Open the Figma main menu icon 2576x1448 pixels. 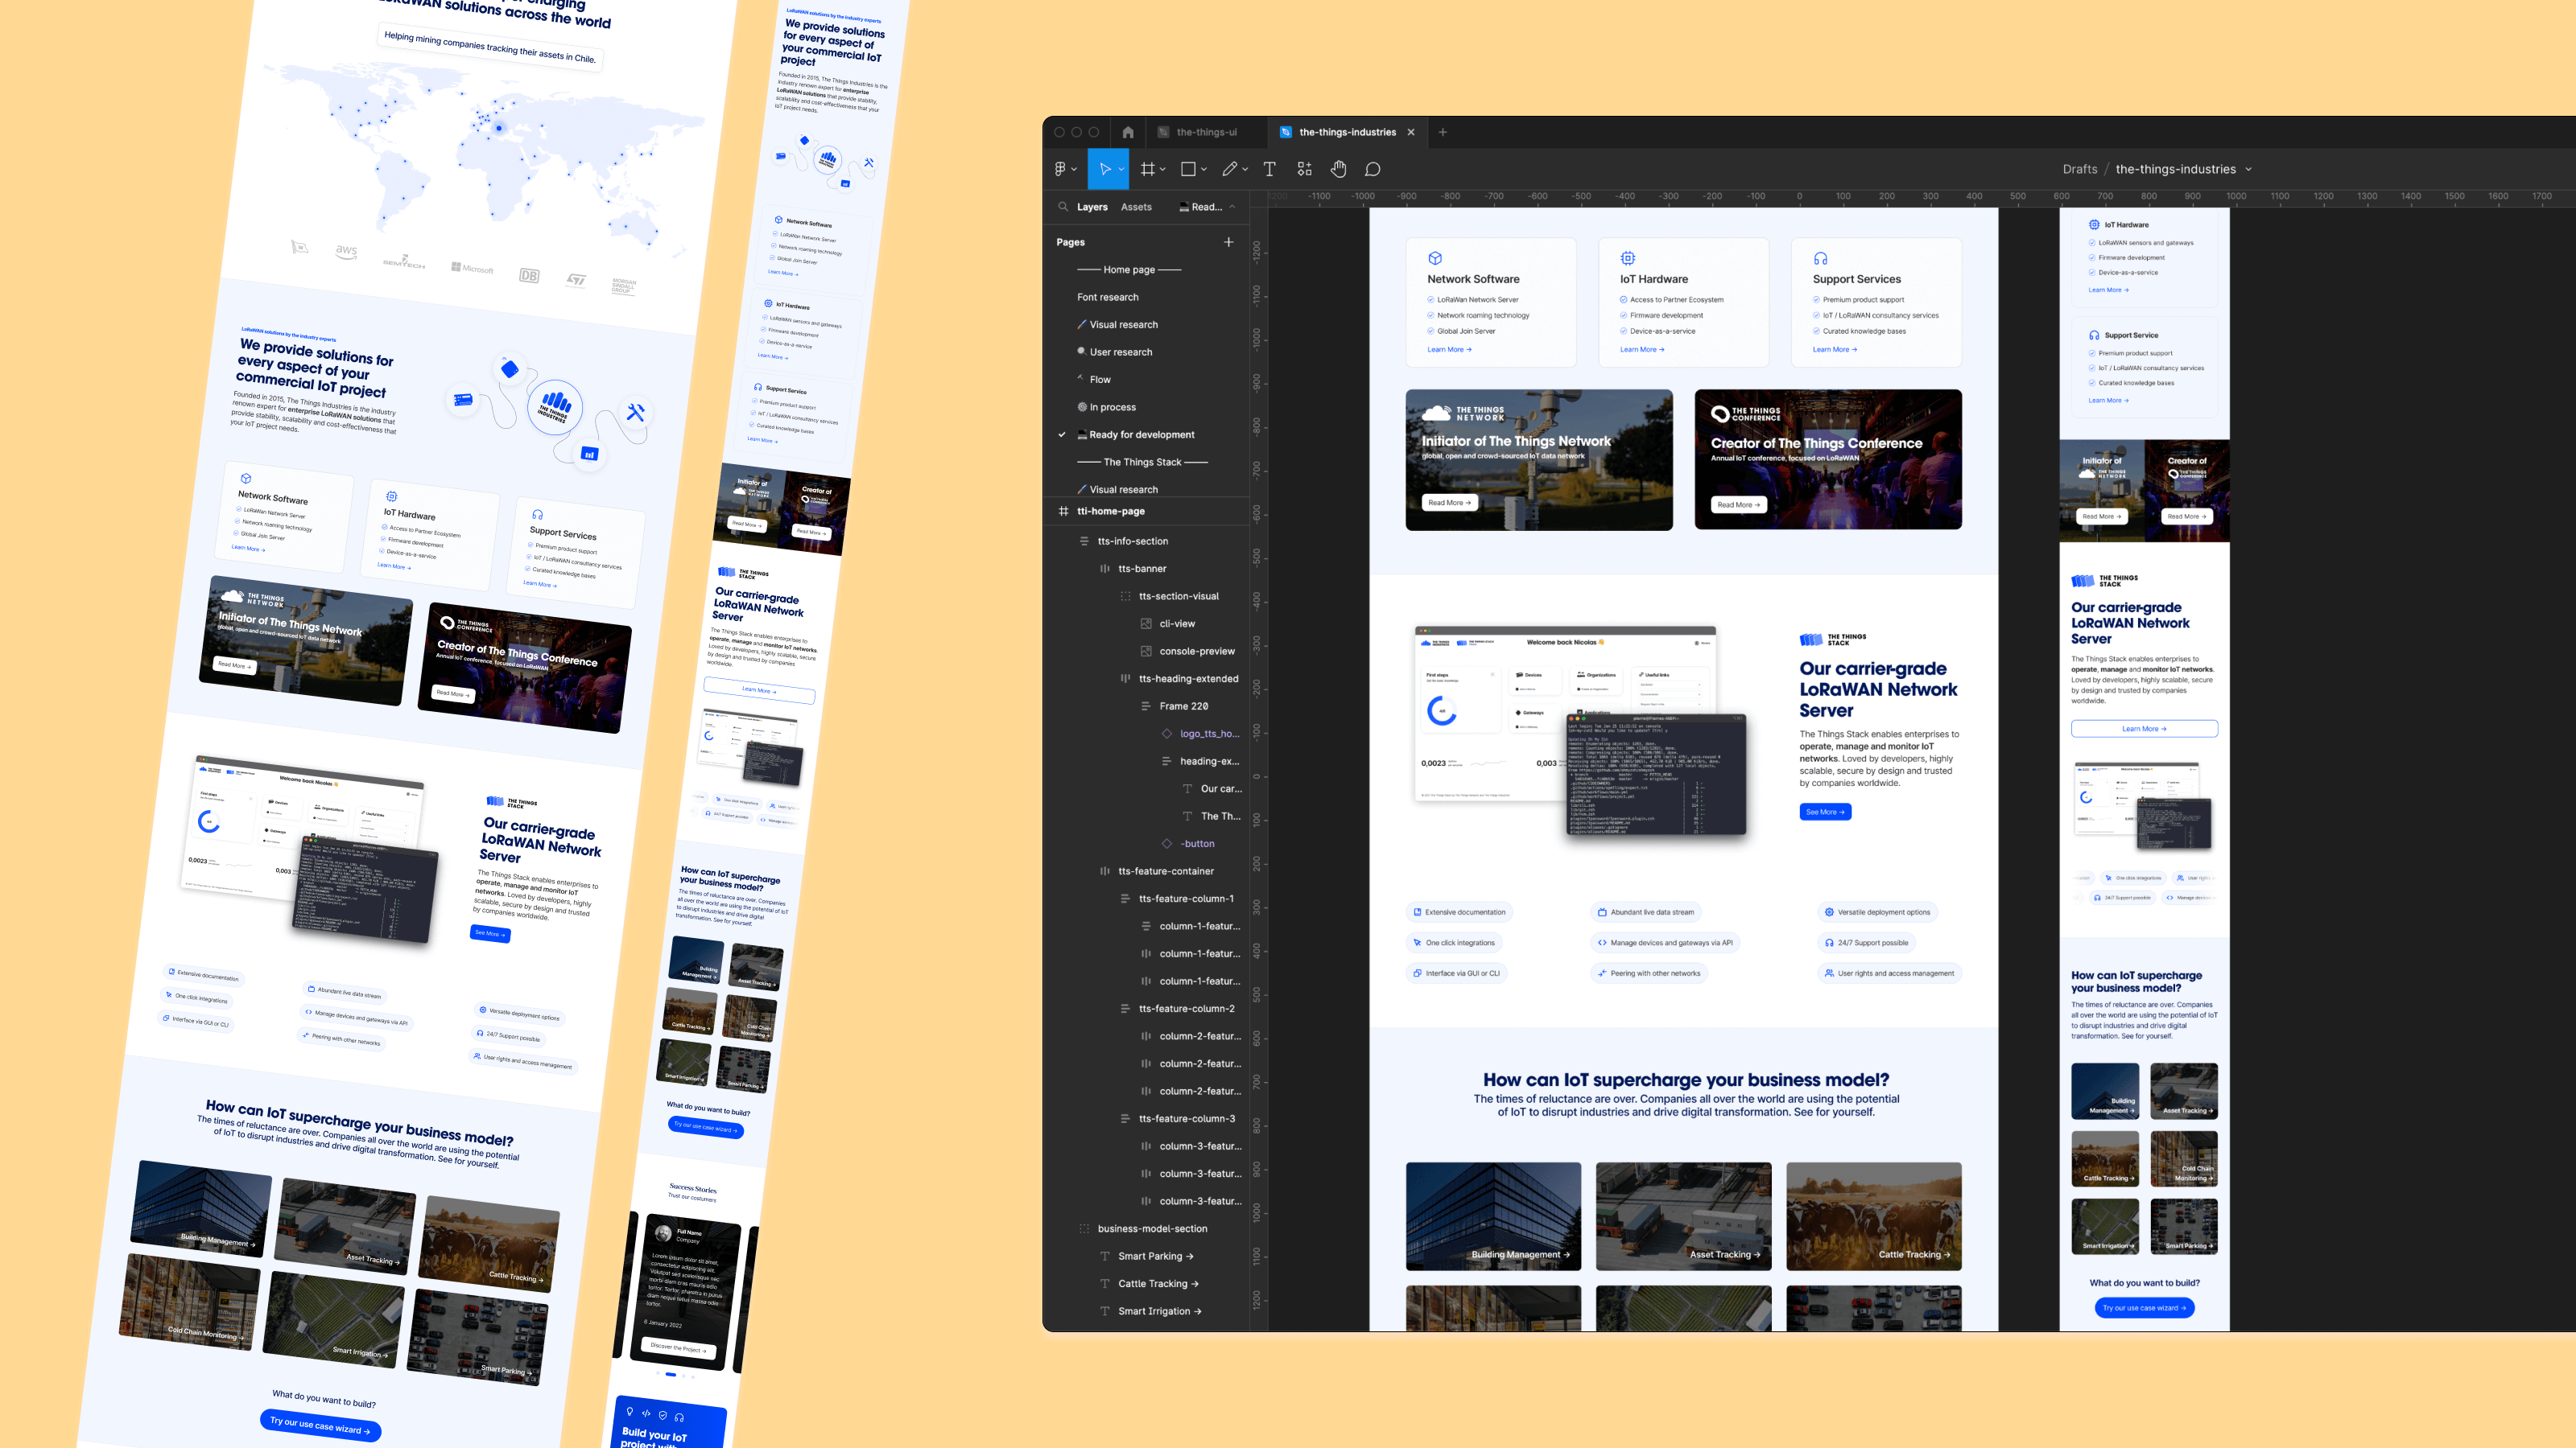coord(1060,169)
